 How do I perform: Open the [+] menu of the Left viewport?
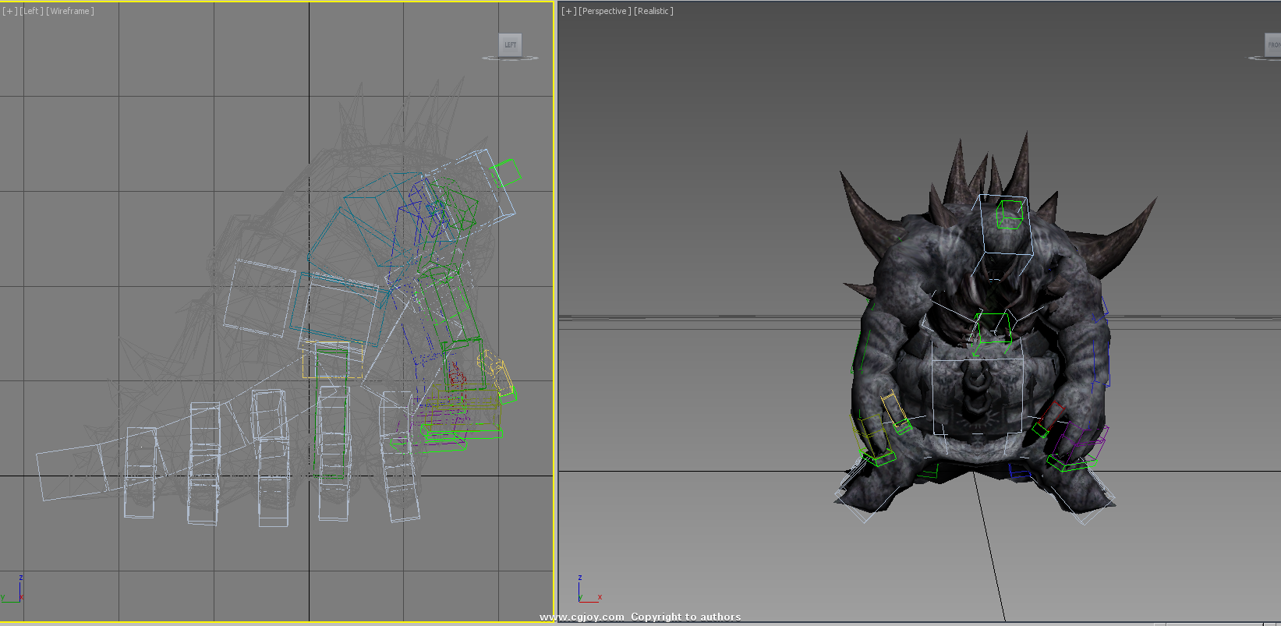(9, 11)
